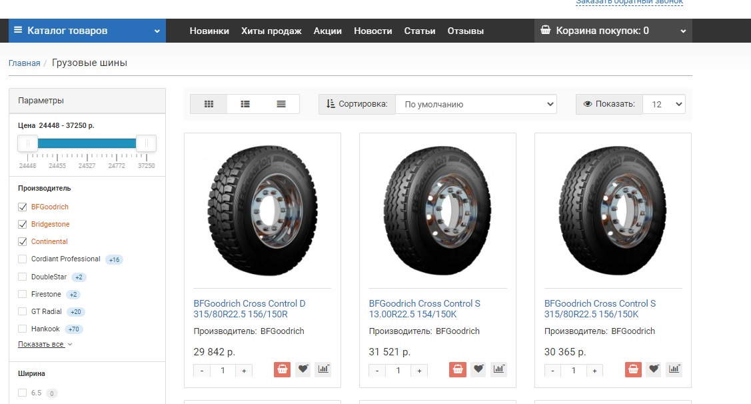Check the Firestone manufacturer filter

click(22, 294)
